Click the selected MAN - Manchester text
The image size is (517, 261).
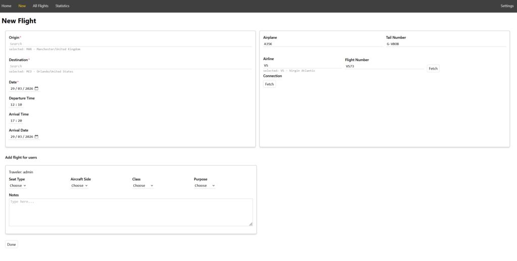click(44, 49)
